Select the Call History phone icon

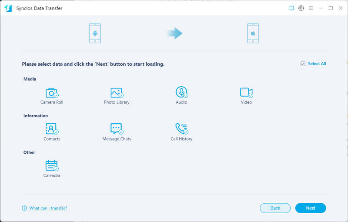pyautogui.click(x=181, y=129)
